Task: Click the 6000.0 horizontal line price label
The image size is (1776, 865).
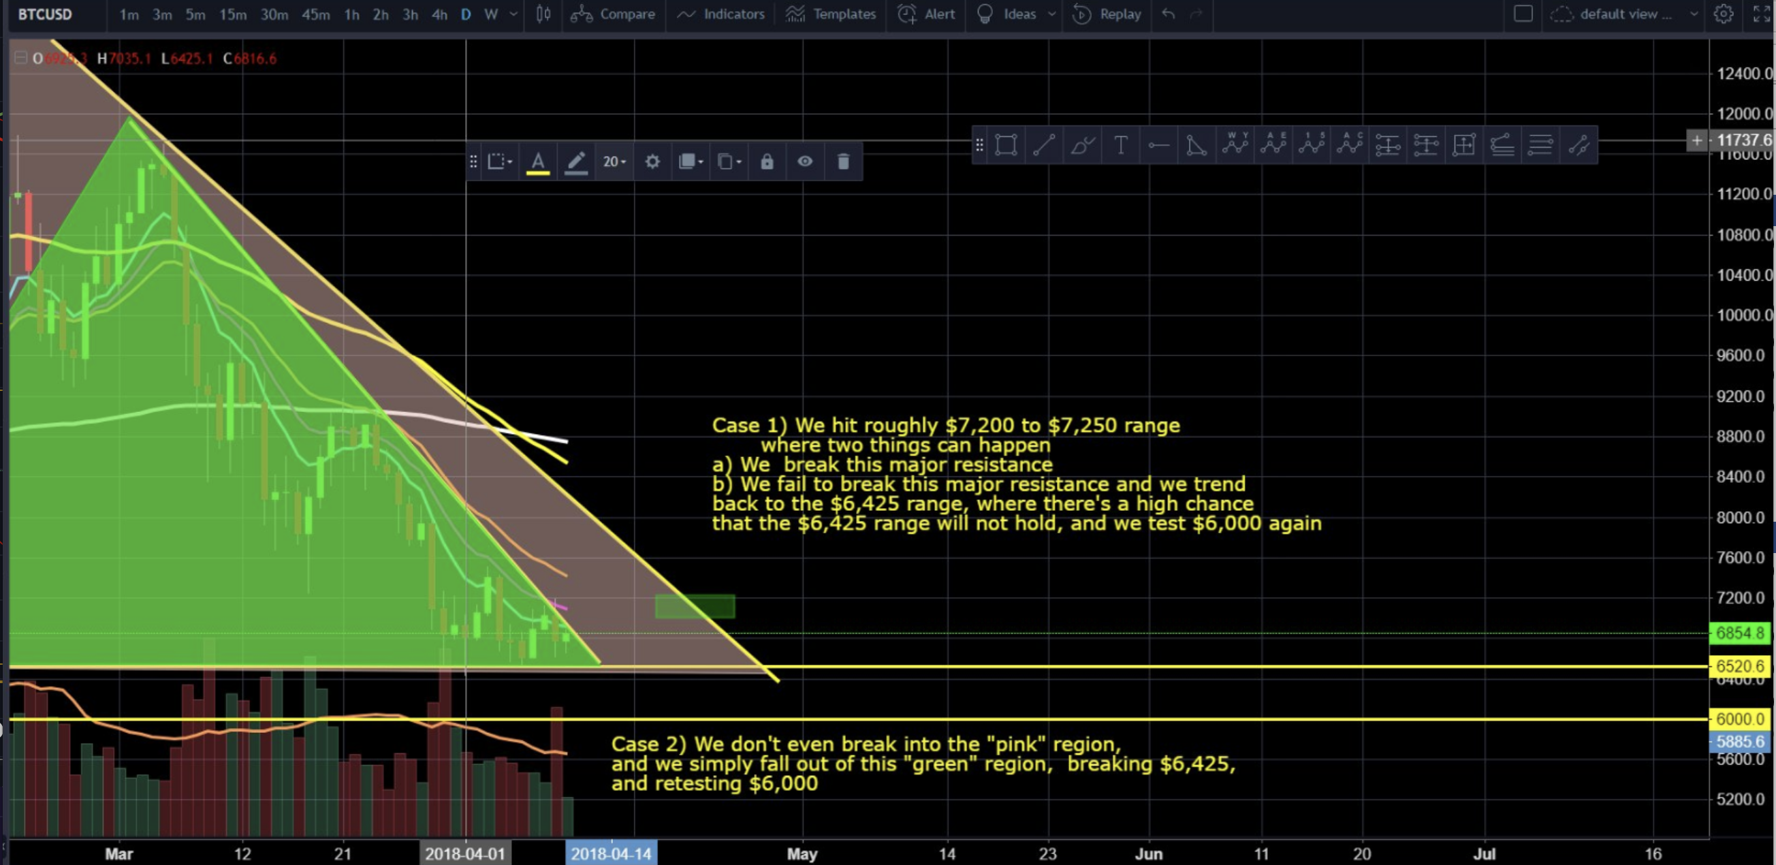Action: (1739, 719)
